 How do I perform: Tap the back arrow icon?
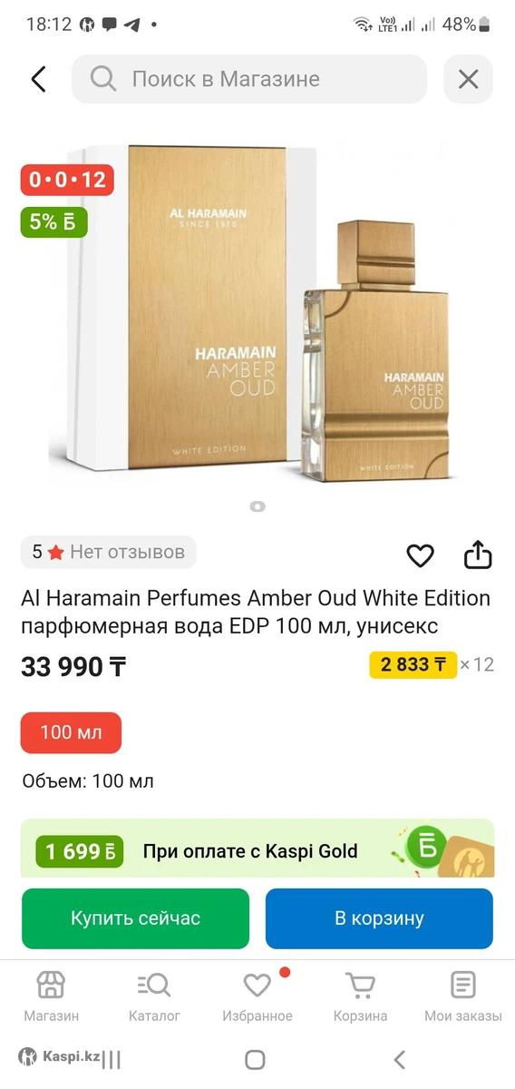pyautogui.click(x=38, y=79)
